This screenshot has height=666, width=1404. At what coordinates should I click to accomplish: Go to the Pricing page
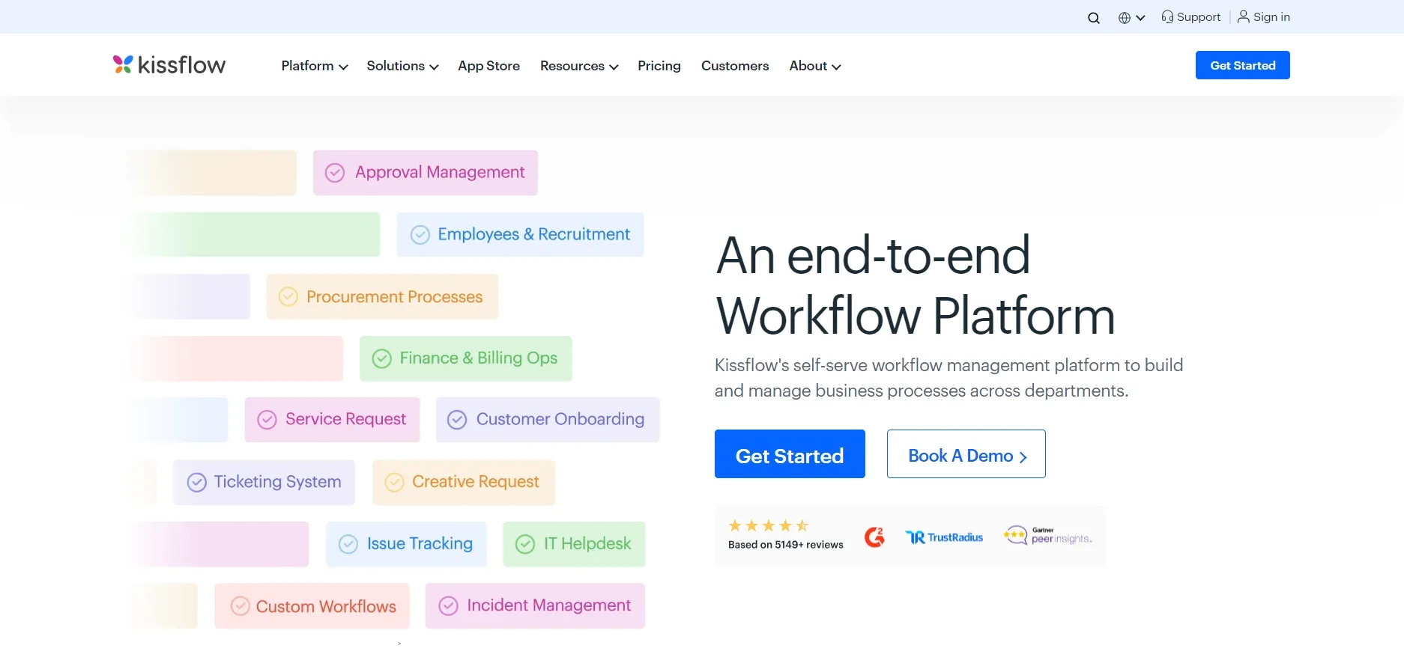click(x=659, y=66)
